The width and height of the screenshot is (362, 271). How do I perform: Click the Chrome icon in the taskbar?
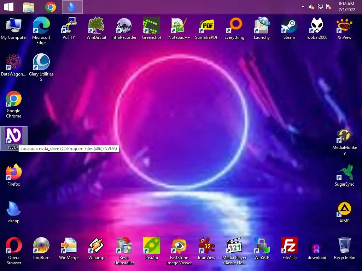pyautogui.click(x=51, y=7)
